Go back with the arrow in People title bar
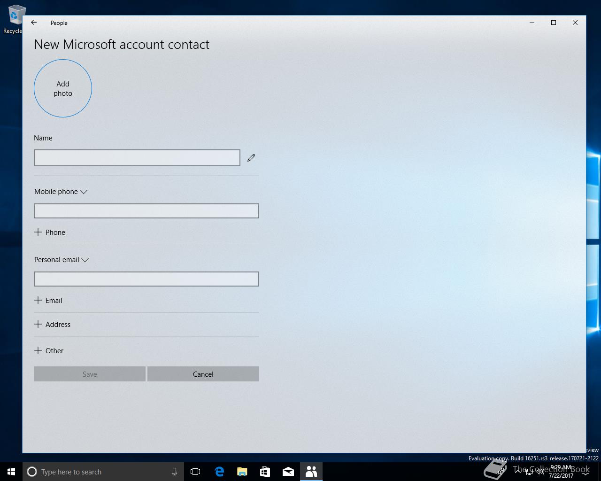 click(x=34, y=23)
